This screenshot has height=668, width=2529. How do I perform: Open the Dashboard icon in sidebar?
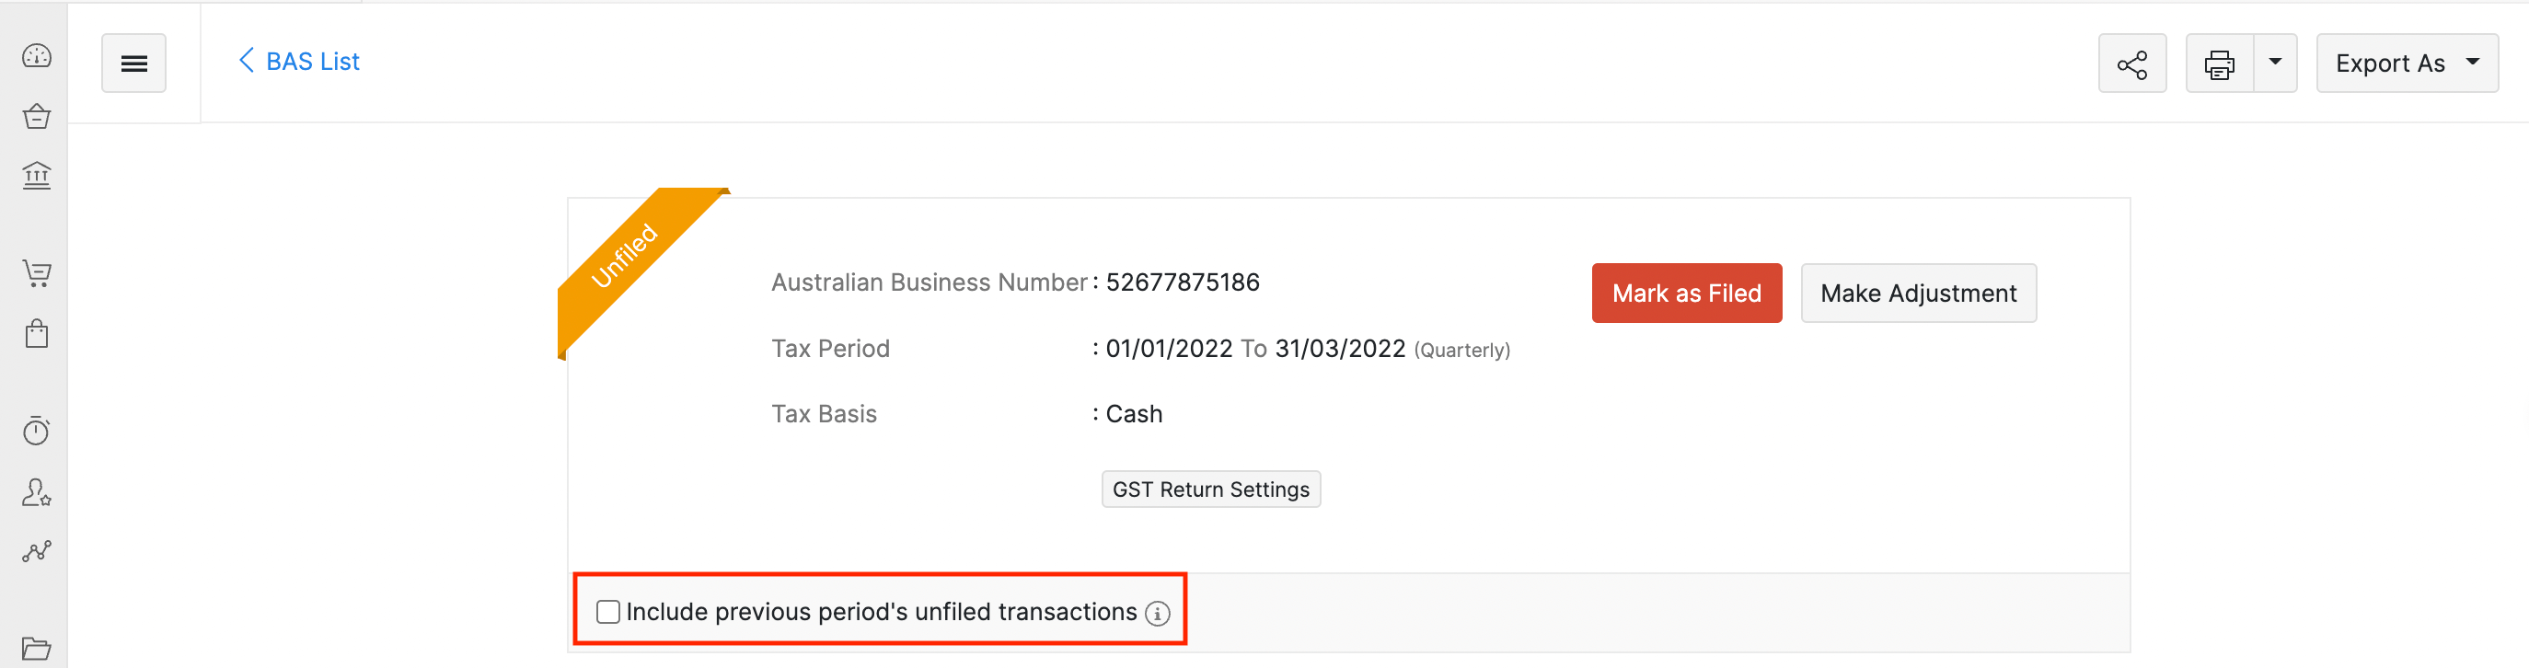36,56
